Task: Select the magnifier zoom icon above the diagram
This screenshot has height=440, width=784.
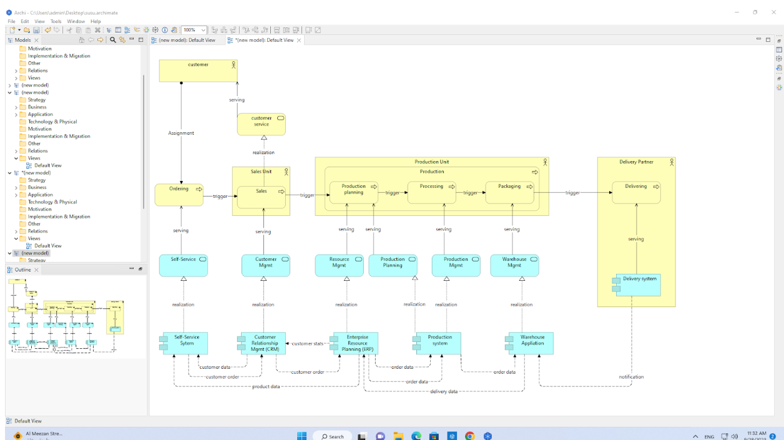Action: tap(112, 39)
